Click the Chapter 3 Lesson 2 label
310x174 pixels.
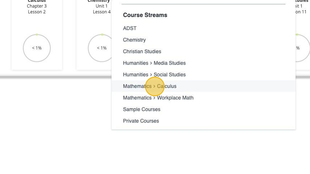37,9
